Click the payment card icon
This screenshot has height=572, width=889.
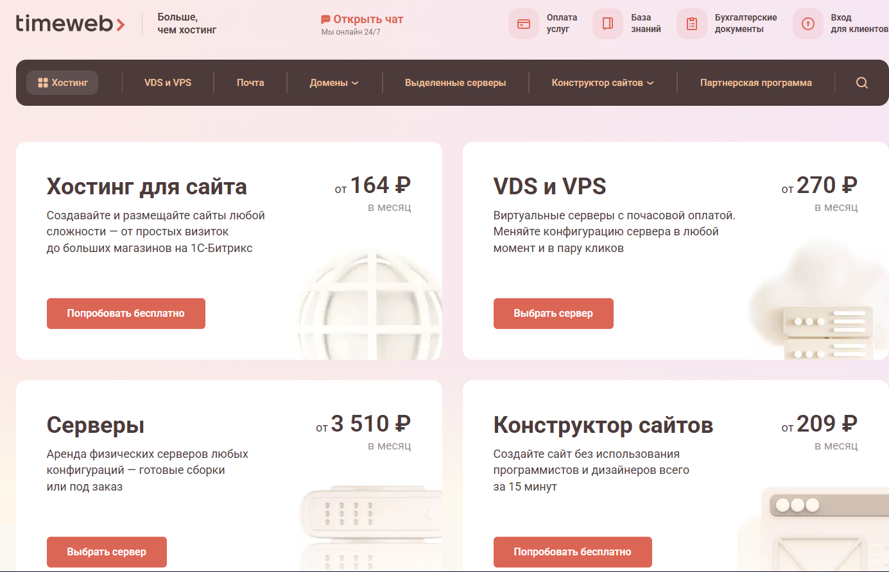(x=524, y=24)
